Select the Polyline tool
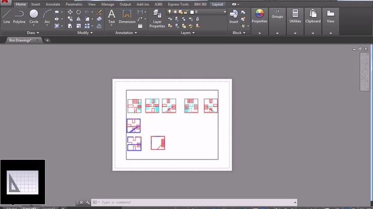 pyautogui.click(x=19, y=17)
